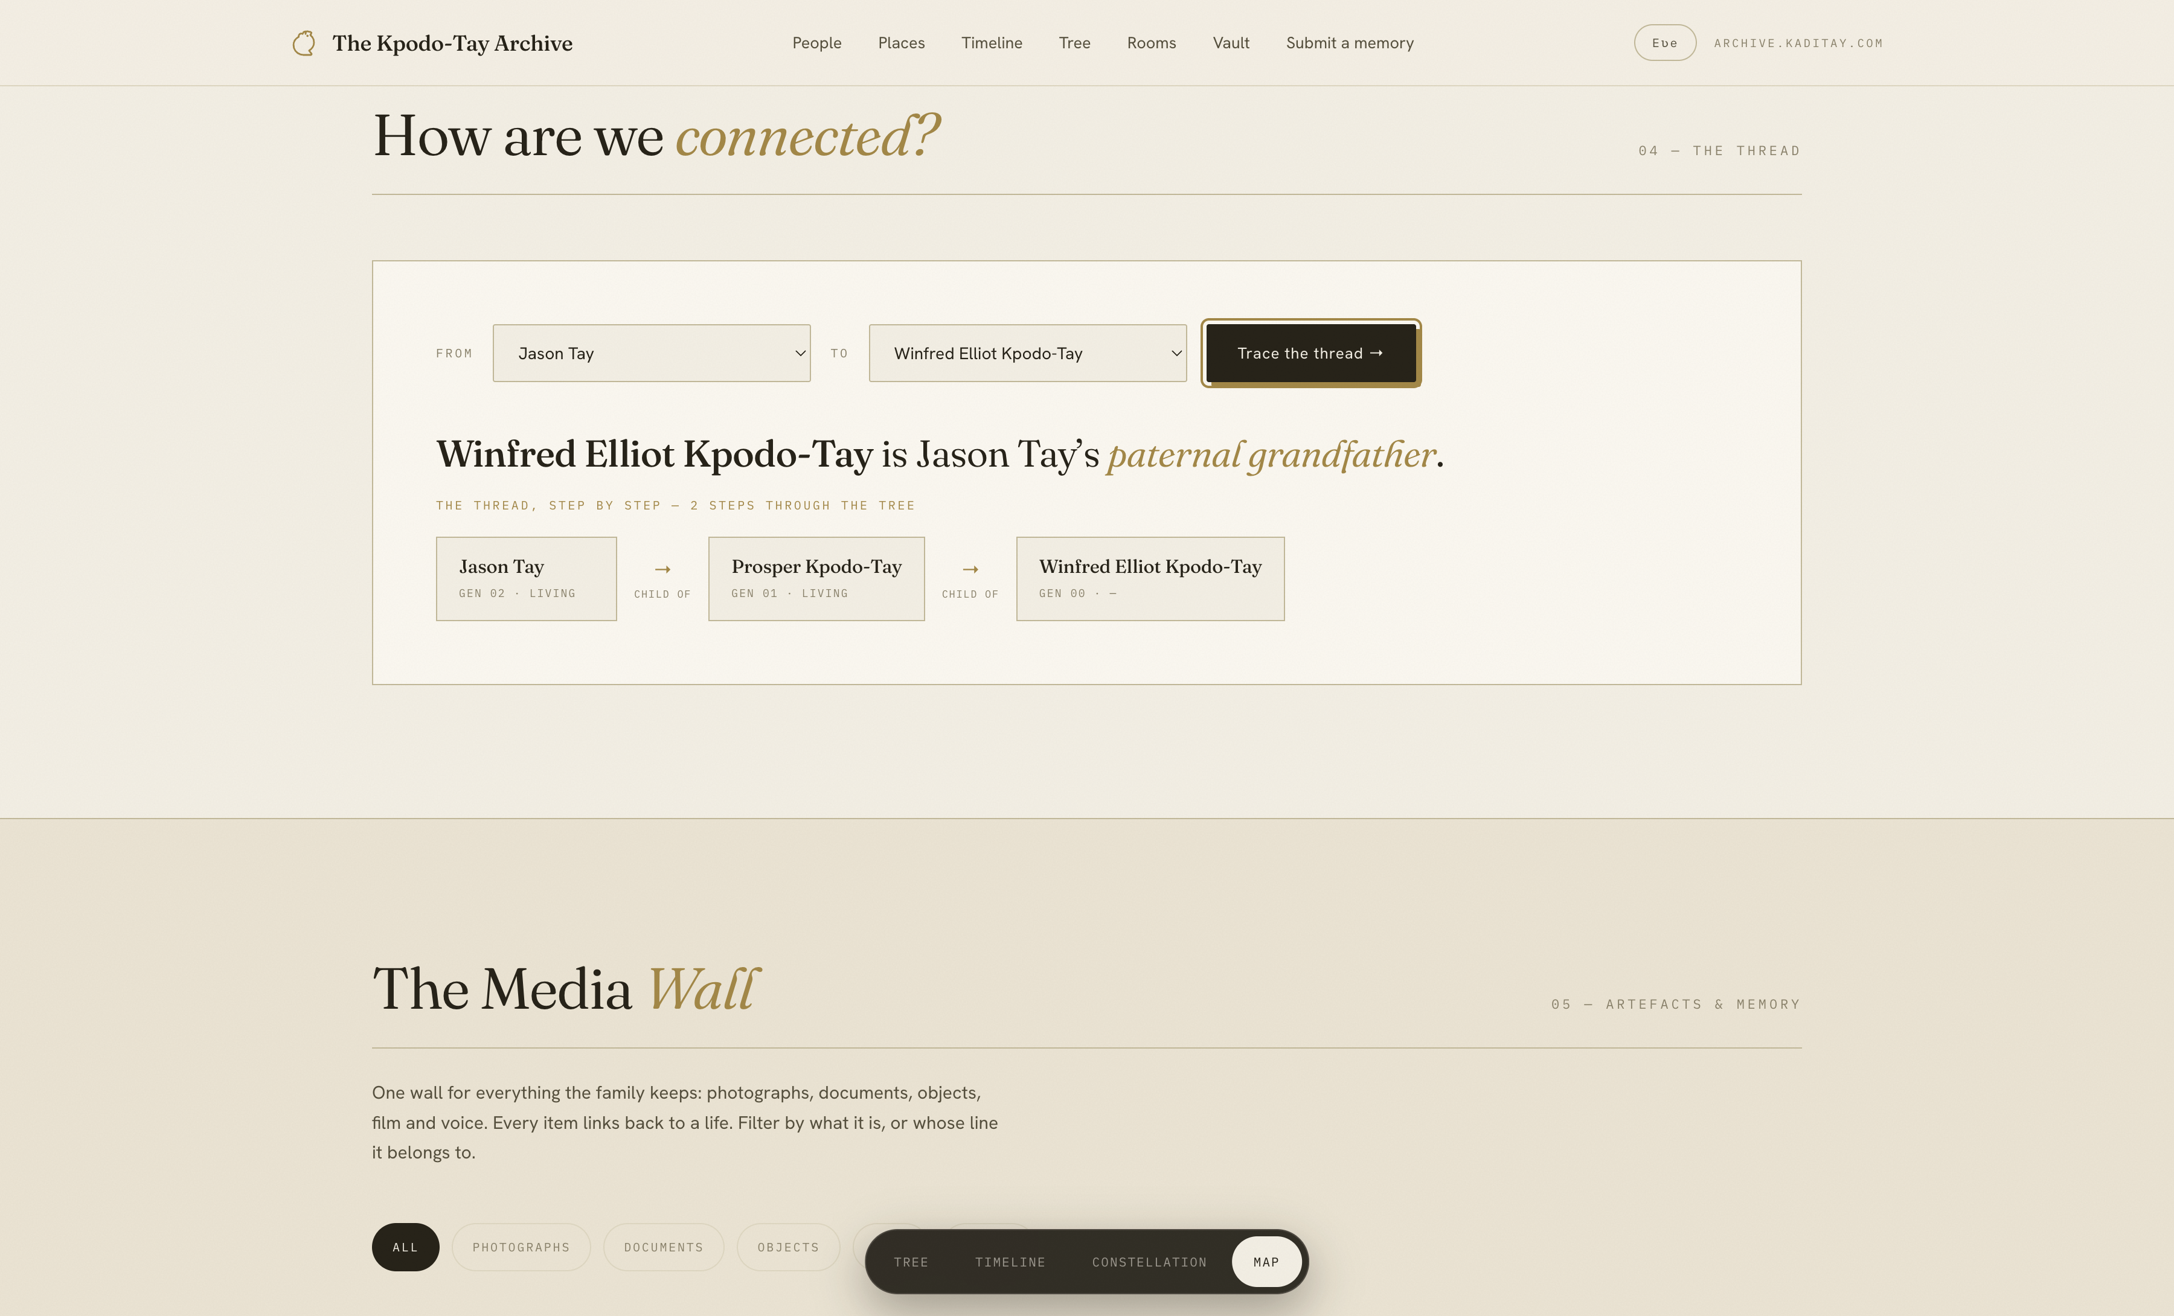Image resolution: width=2174 pixels, height=1316 pixels.
Task: Click the archive logo icon
Action: pyautogui.click(x=304, y=43)
